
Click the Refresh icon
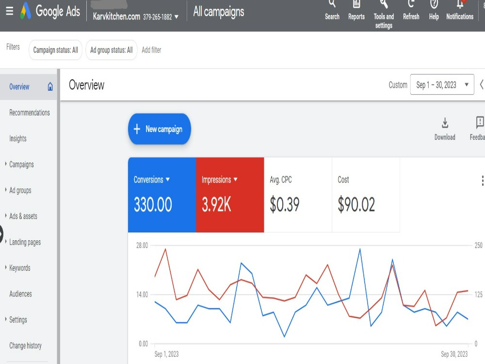click(411, 4)
